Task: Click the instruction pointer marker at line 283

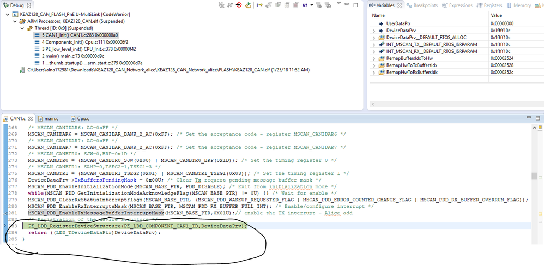Action: [x=4, y=226]
